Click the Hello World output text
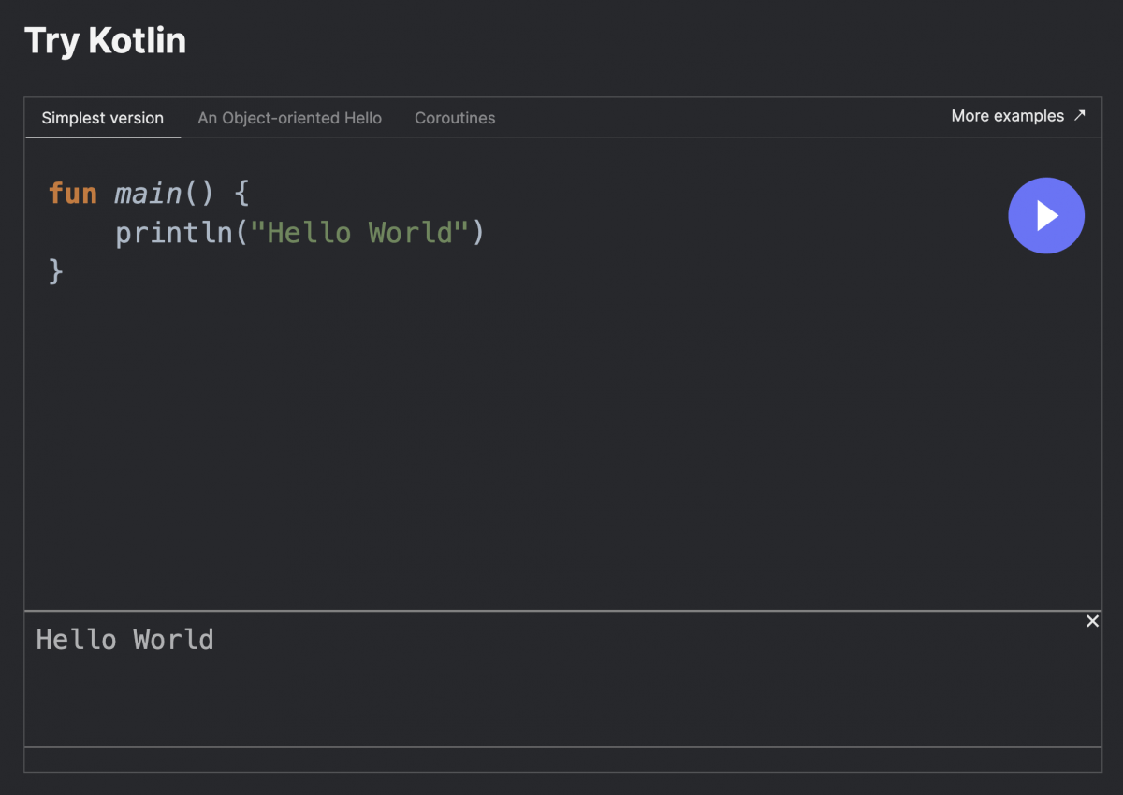This screenshot has width=1123, height=795. (x=124, y=640)
